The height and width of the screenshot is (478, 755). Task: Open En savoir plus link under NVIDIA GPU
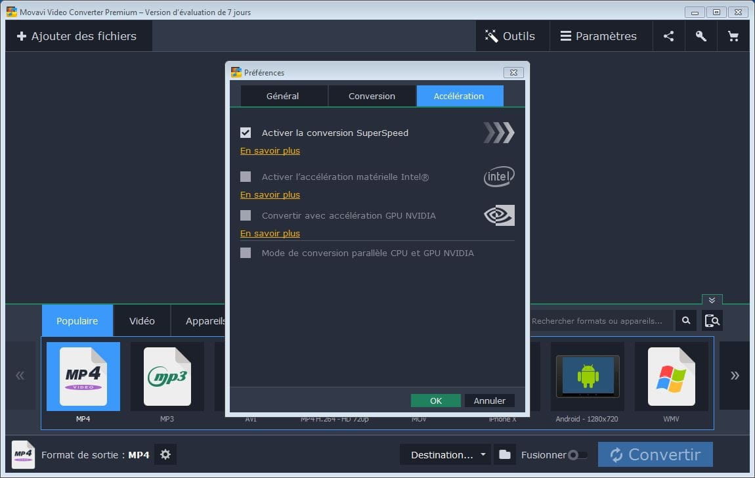[270, 233]
